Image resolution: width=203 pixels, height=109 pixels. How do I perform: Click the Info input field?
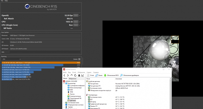(45, 52)
